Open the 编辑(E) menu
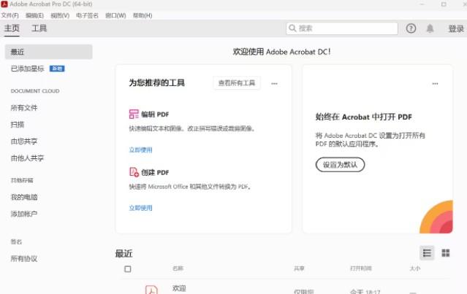 click(34, 15)
